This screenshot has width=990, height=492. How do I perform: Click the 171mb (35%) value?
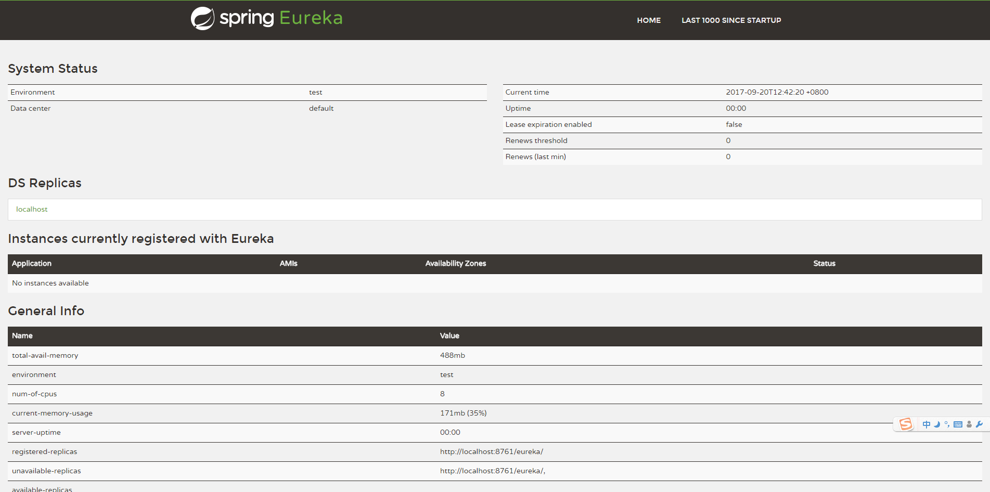pyautogui.click(x=464, y=413)
